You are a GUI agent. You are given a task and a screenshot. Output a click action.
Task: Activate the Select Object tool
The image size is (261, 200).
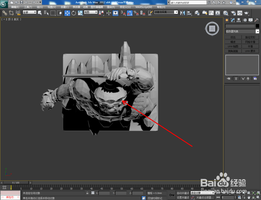point(40,13)
